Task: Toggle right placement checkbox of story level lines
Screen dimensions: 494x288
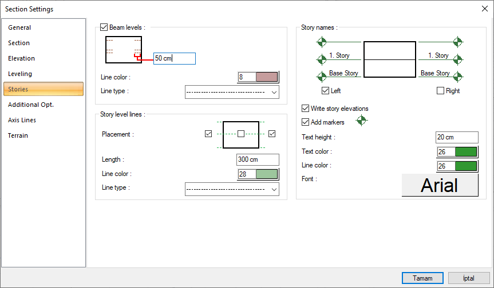Action: (272, 134)
